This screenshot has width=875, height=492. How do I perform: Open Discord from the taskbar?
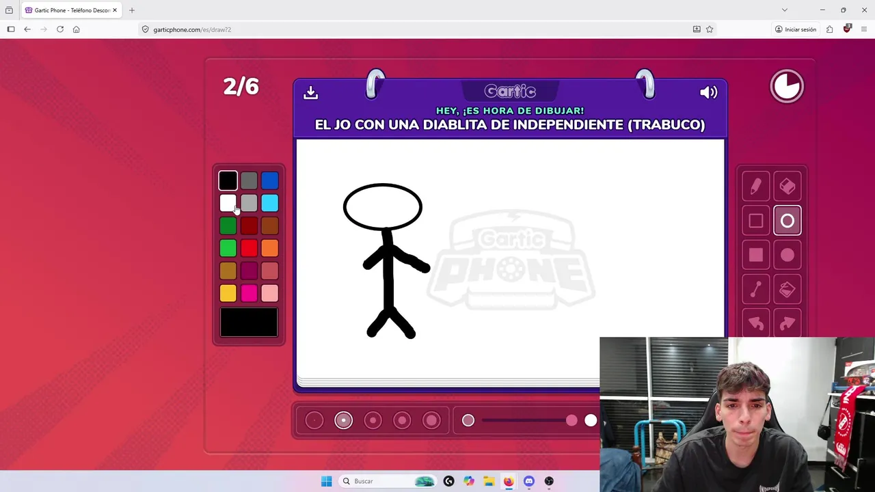(528, 481)
